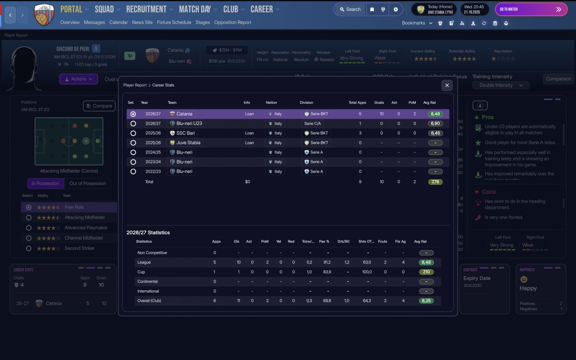The image size is (576, 360).
Task: Select the Juve Stabia row radio
Action: click(x=133, y=143)
